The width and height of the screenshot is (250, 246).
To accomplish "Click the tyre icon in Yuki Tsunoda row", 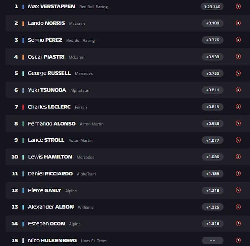I will (x=238, y=90).
